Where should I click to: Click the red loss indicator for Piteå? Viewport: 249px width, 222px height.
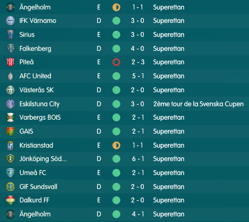point(116,62)
